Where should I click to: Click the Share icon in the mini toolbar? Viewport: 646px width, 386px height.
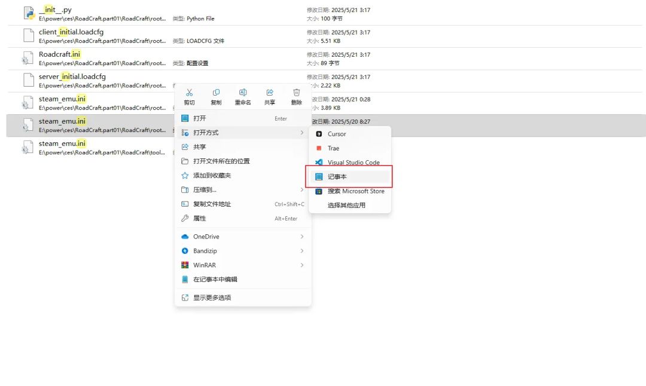(270, 96)
